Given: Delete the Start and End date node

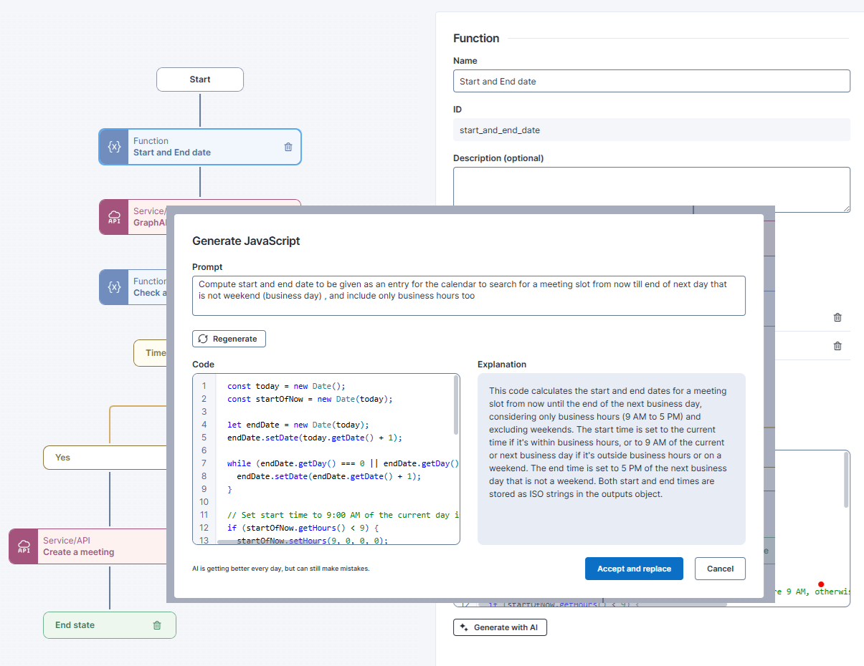Looking at the screenshot, I should (x=288, y=147).
